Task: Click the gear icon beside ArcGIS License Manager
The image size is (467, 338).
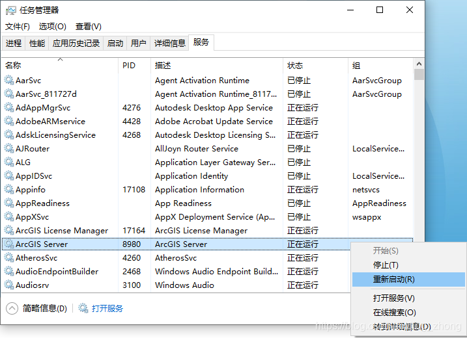Action: pos(9,230)
